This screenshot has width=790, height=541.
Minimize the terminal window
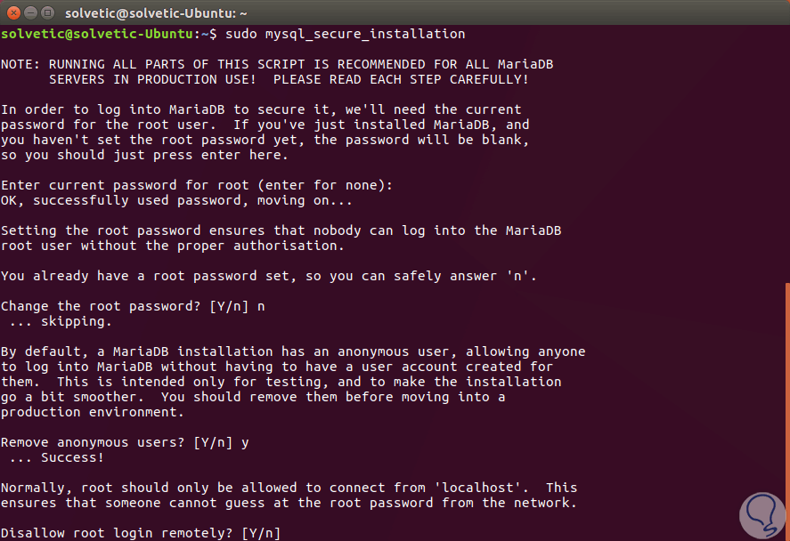coord(29,12)
